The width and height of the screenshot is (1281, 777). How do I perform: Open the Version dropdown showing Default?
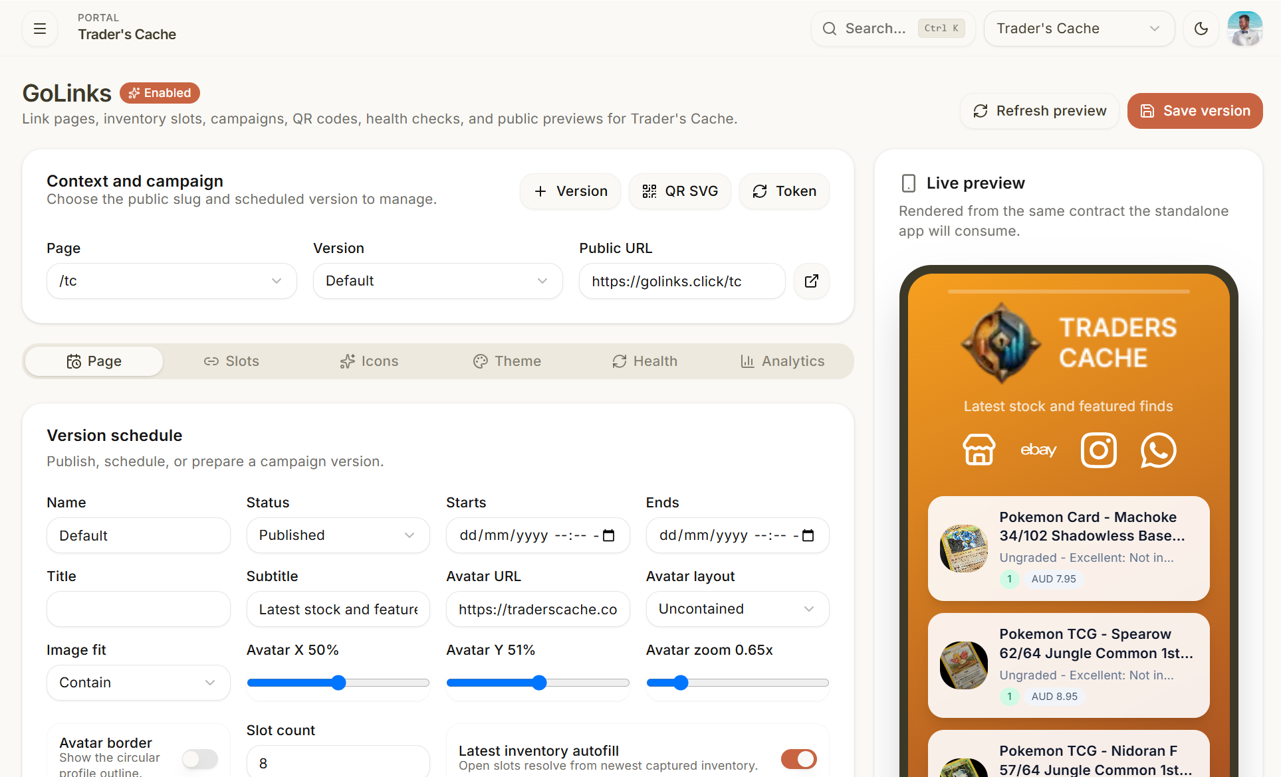coord(437,281)
